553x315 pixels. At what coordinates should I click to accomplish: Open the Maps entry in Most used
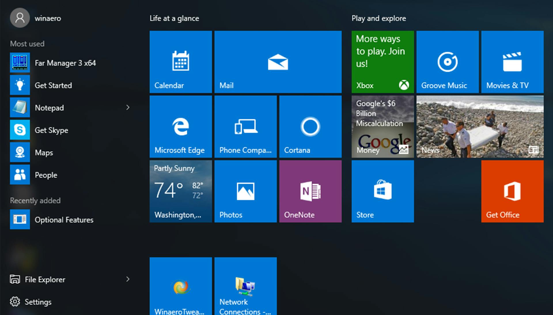coord(43,152)
